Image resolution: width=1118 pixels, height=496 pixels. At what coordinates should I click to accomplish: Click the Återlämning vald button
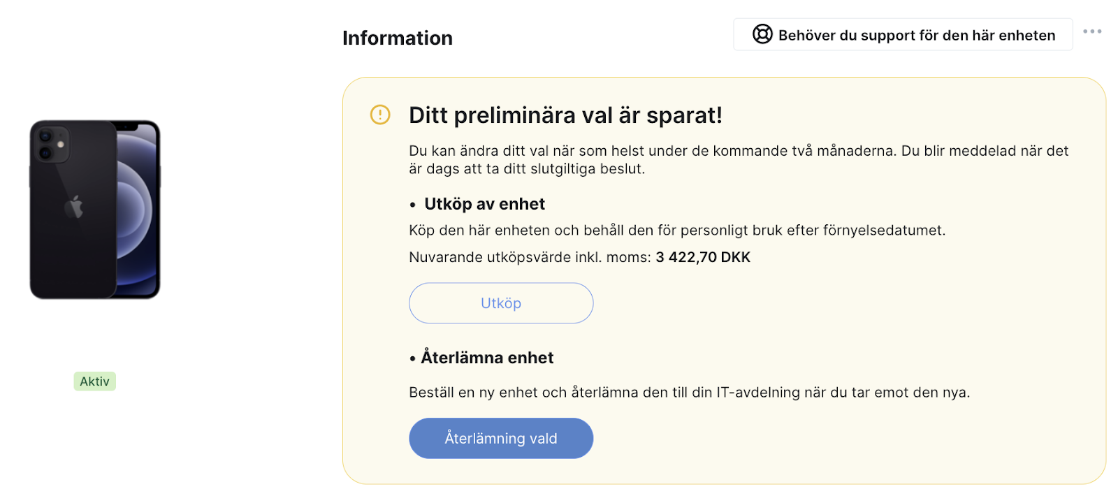501,438
